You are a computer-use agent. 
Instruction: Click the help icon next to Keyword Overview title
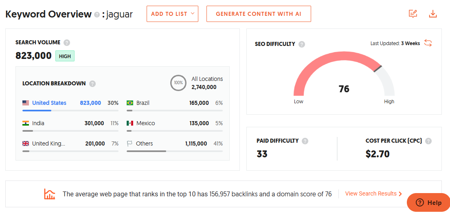pyautogui.click(x=97, y=15)
